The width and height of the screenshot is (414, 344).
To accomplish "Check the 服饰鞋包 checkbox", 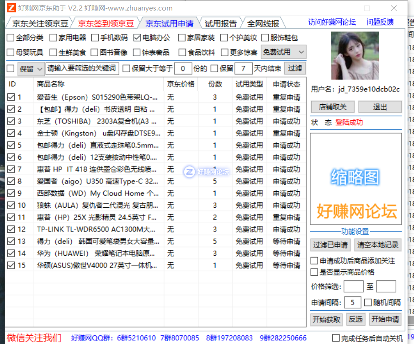I will [265, 38].
